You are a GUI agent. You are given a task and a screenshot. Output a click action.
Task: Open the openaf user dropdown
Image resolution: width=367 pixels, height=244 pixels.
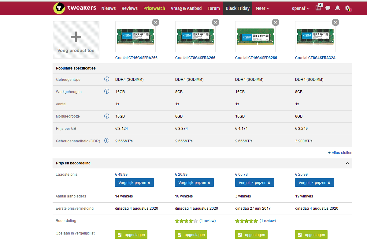point(301,8)
